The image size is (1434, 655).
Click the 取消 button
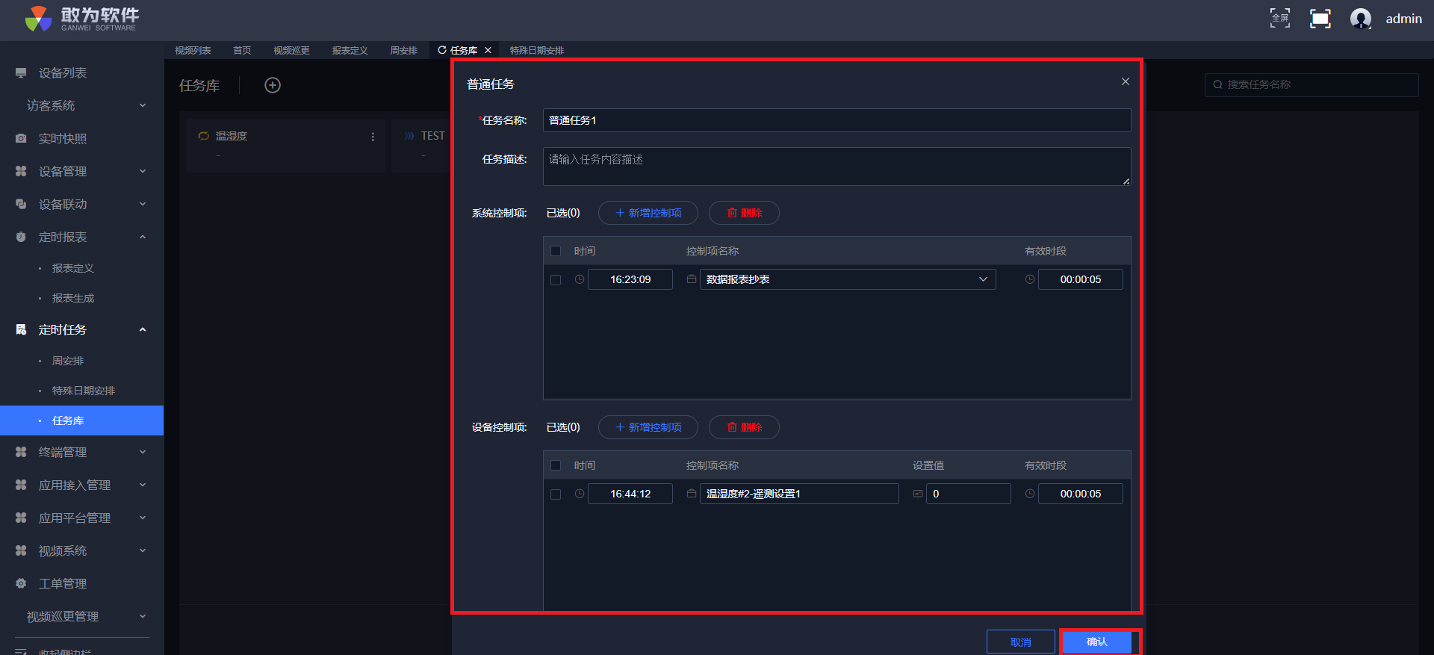point(1020,642)
